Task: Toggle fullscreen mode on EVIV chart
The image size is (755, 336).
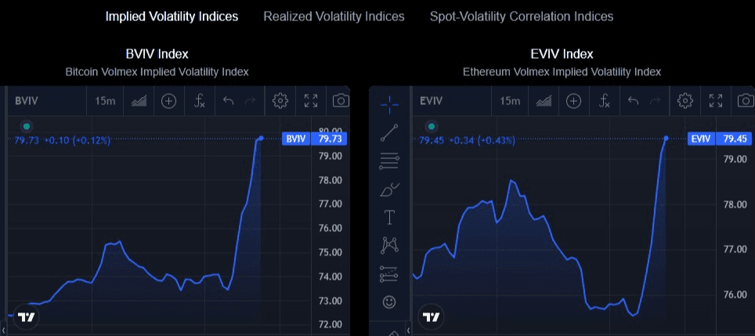Action: (715, 101)
